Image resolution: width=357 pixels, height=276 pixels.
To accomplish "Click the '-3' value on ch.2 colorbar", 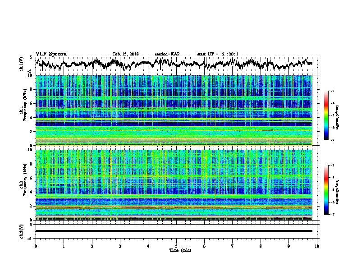I will coord(333,166).
